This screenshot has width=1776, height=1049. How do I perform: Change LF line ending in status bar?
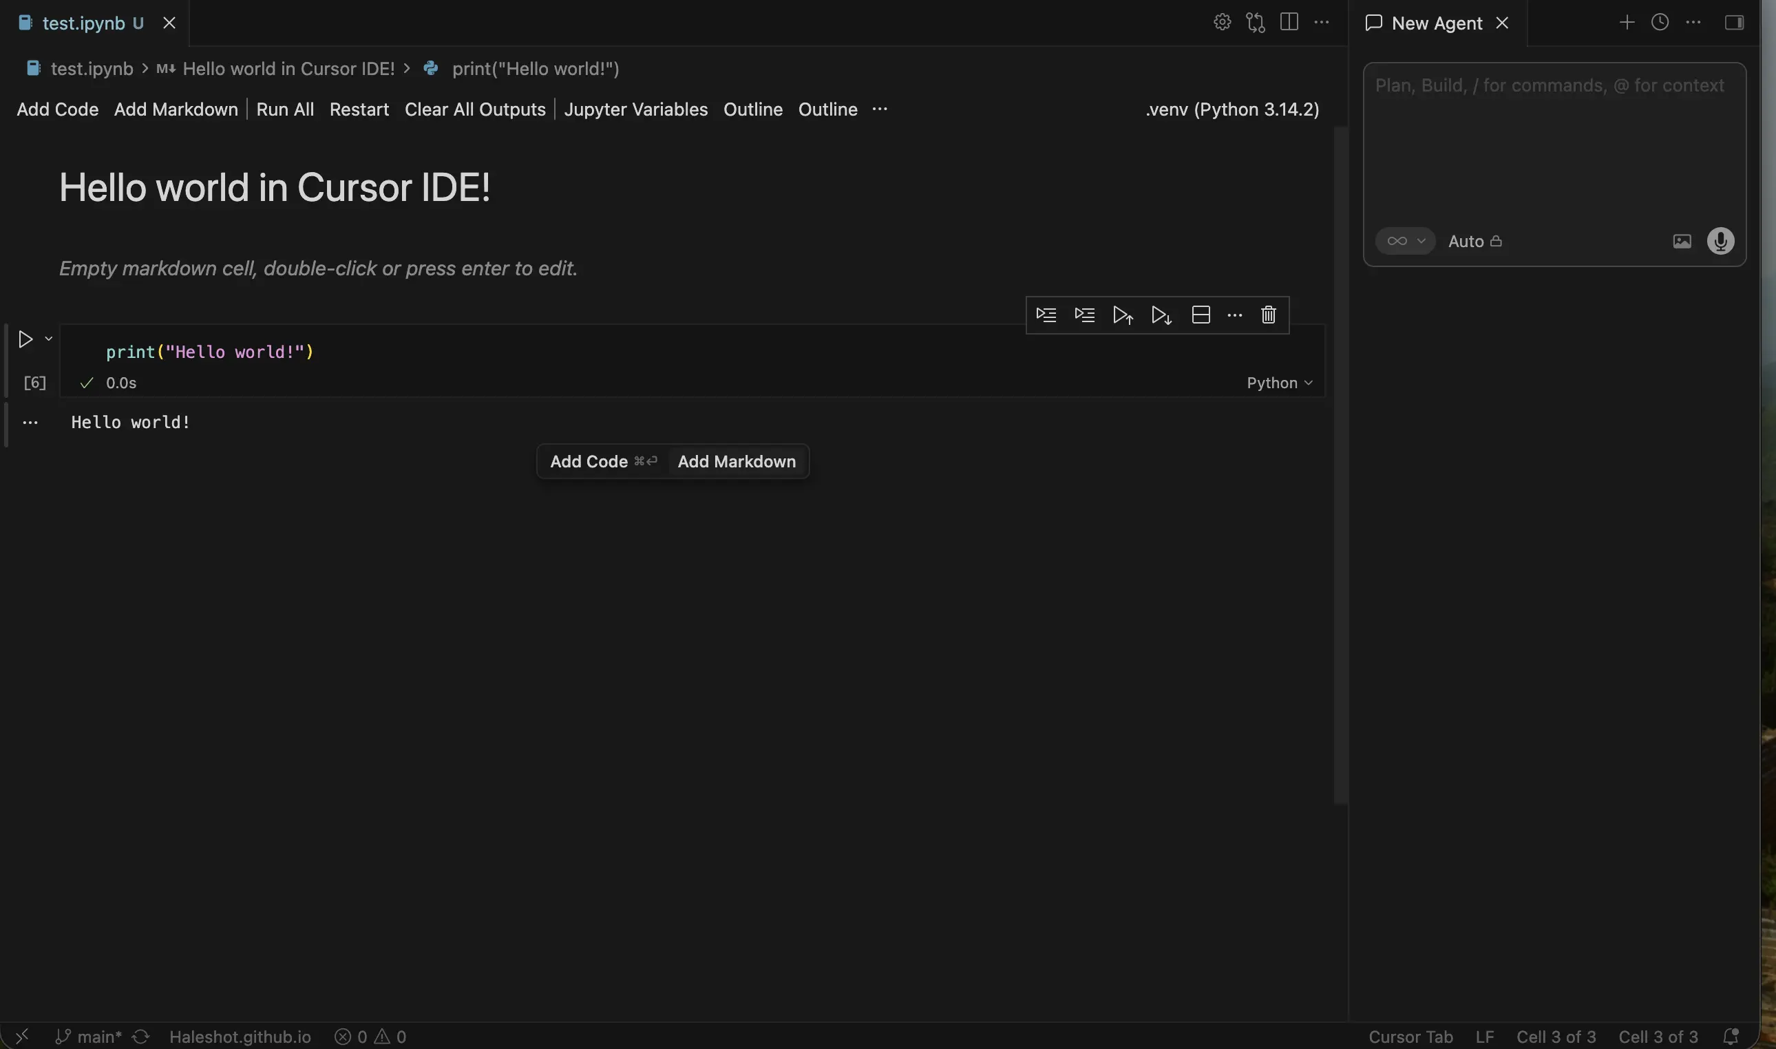click(1484, 1037)
